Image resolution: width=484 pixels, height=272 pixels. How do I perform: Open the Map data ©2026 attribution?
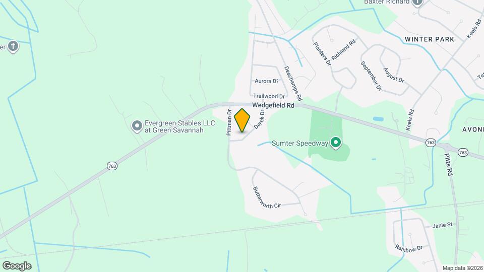[463, 268]
